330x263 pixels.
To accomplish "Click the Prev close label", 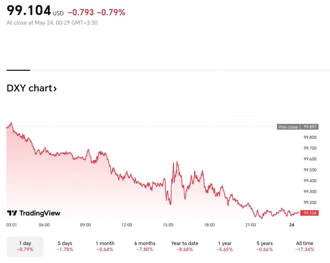I will (x=288, y=127).
